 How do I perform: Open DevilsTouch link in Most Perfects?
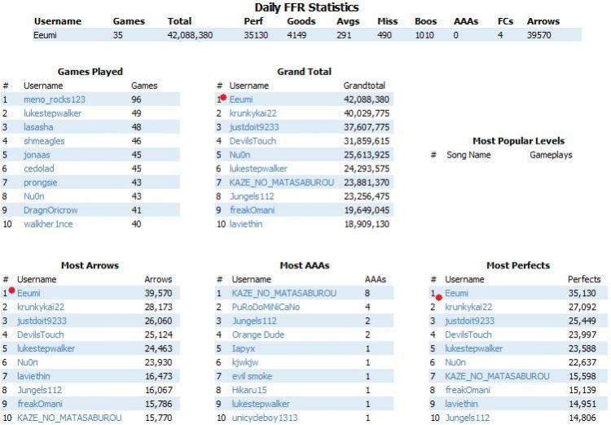point(468,334)
